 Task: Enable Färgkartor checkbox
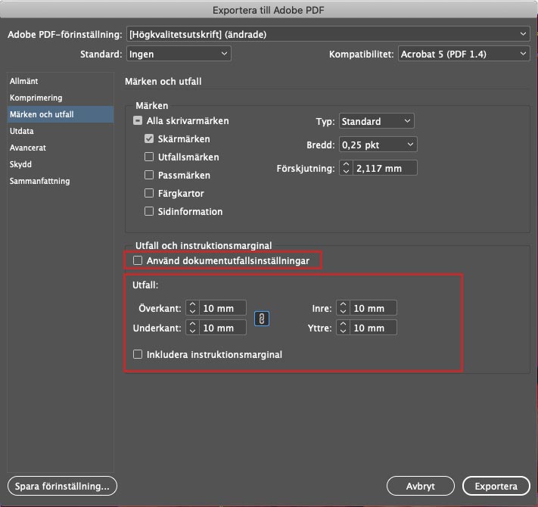click(x=149, y=194)
